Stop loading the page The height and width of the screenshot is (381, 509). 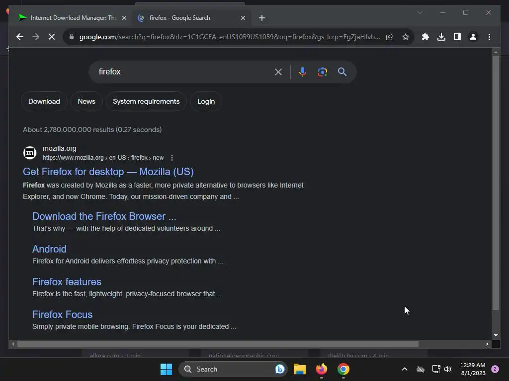coord(52,37)
